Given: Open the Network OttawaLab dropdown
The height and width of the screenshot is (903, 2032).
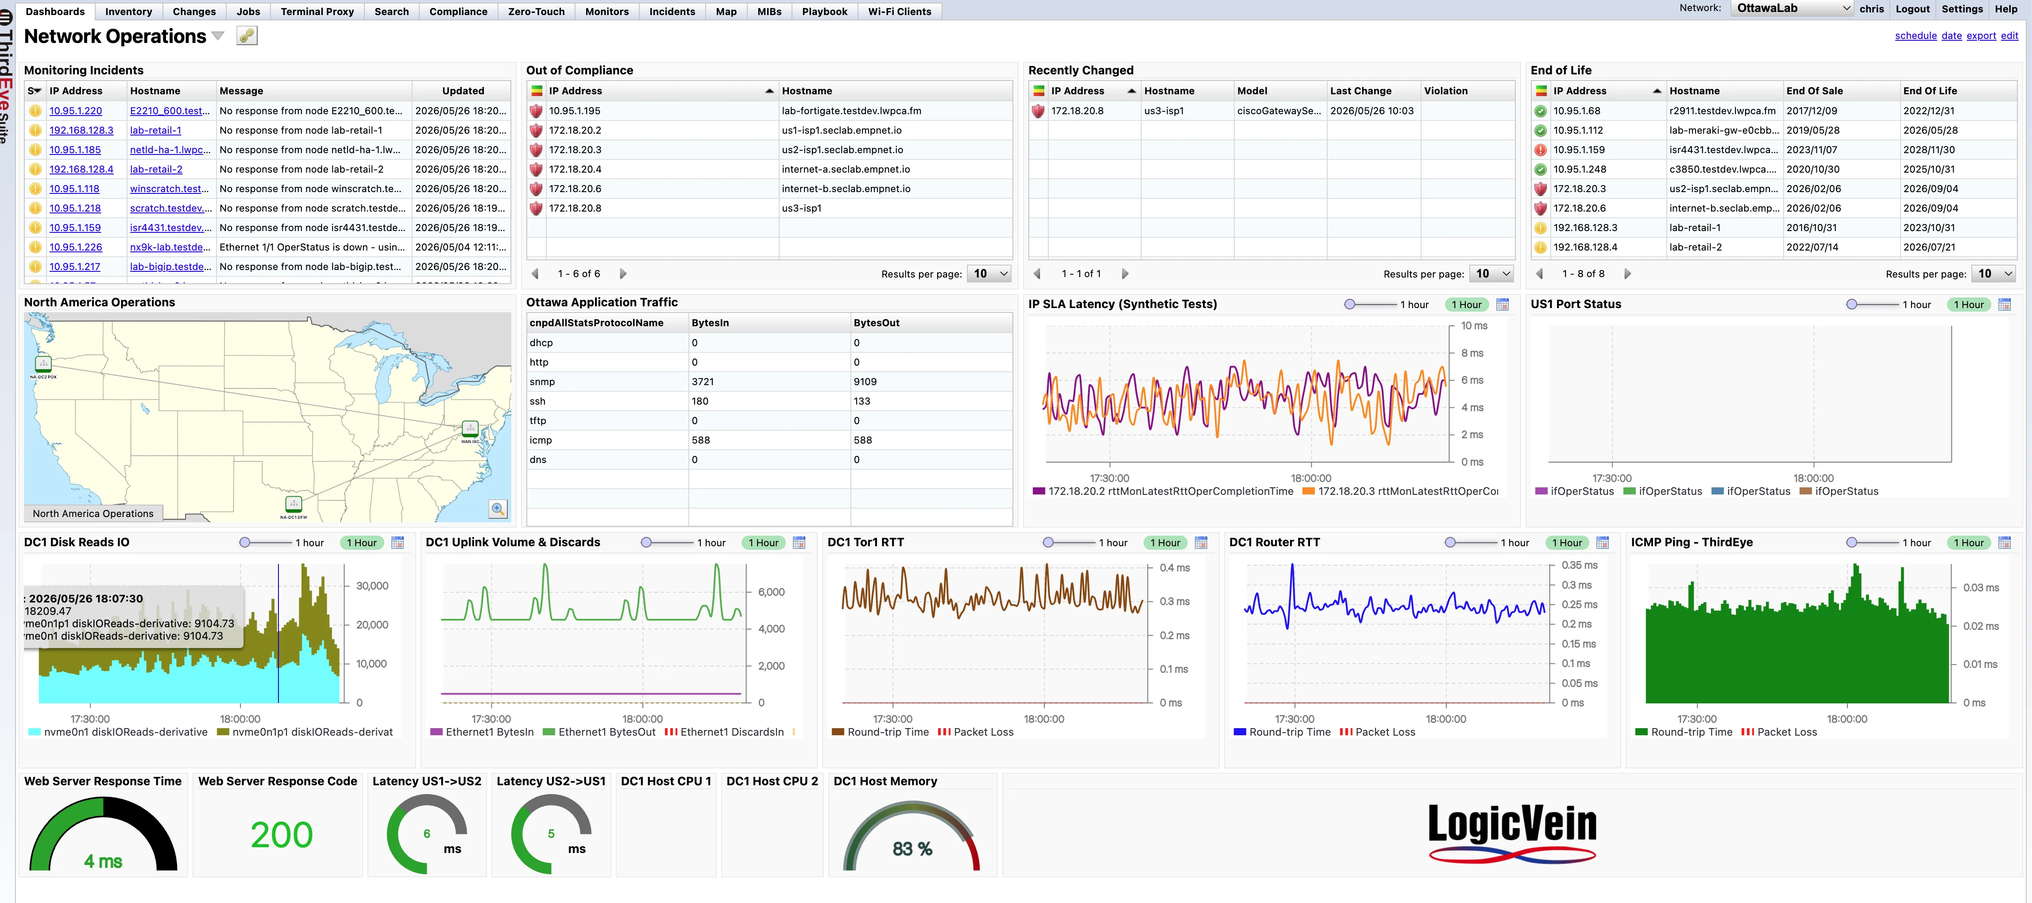Looking at the screenshot, I should click(x=1792, y=9).
